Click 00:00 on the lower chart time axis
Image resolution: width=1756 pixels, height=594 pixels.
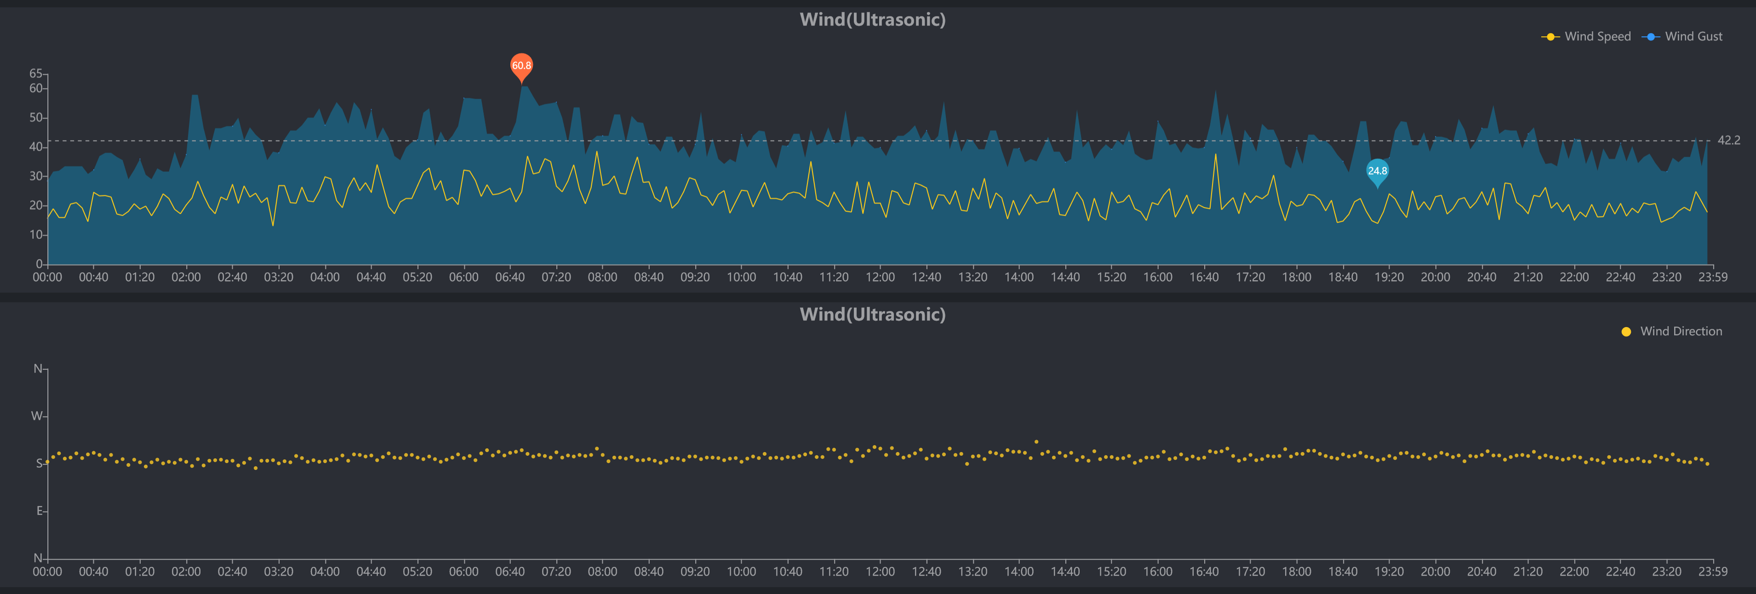pyautogui.click(x=47, y=571)
